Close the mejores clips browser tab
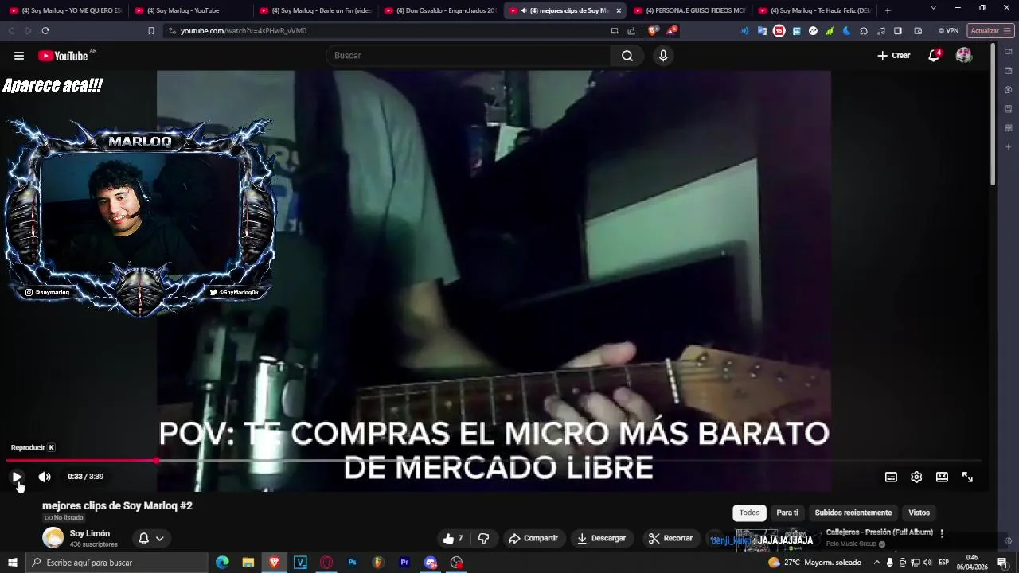Screen dimensions: 1019x573 click(619, 10)
